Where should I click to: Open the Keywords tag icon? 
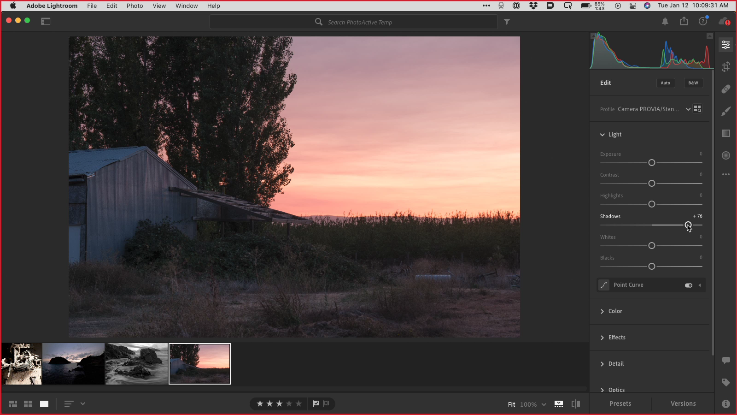tap(726, 382)
